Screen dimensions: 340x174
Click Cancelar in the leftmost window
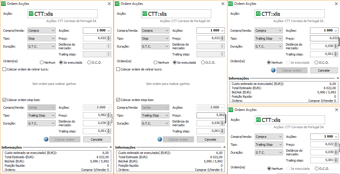[x=97, y=139]
